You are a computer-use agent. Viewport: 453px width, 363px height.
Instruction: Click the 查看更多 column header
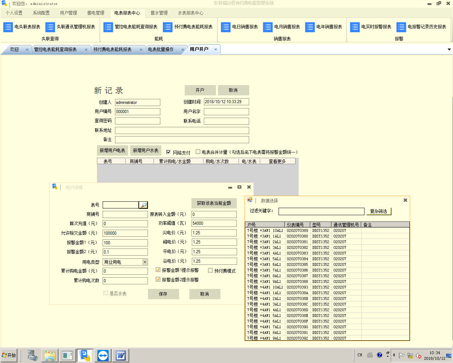point(277,161)
